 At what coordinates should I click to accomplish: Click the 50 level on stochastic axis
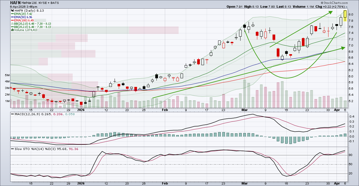[350, 165]
